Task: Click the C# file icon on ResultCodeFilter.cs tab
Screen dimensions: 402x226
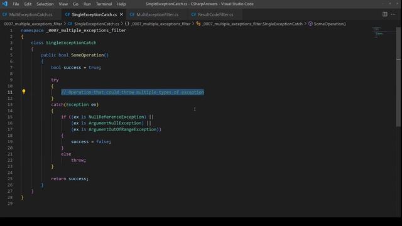Action: 193,14
